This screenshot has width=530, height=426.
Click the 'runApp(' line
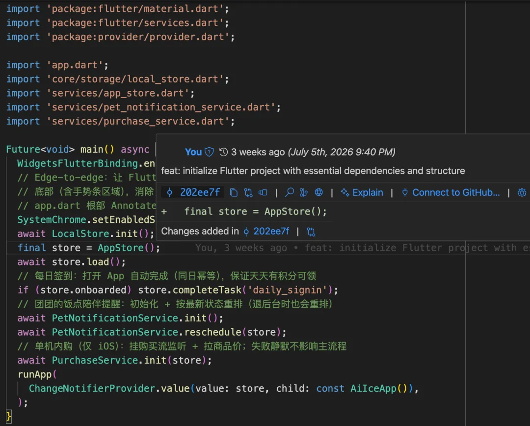37,374
